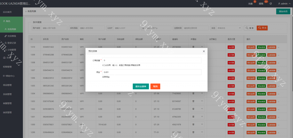The width and height of the screenshot is (293, 138).
Task: Open 会员等级 in sidebar
Action: pos(11,36)
